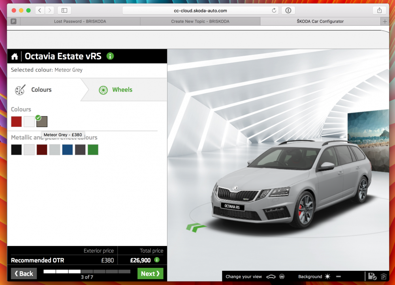Select ŠKODA Car Configurator tab
This screenshot has width=395, height=285.
(x=320, y=21)
